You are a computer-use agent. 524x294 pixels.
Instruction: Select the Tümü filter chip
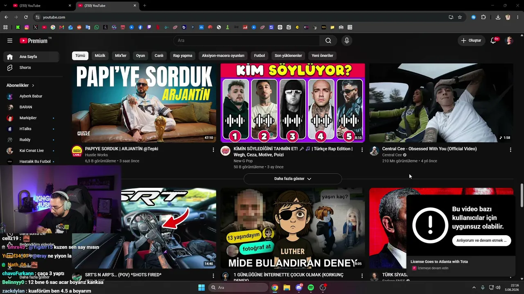(x=80, y=56)
